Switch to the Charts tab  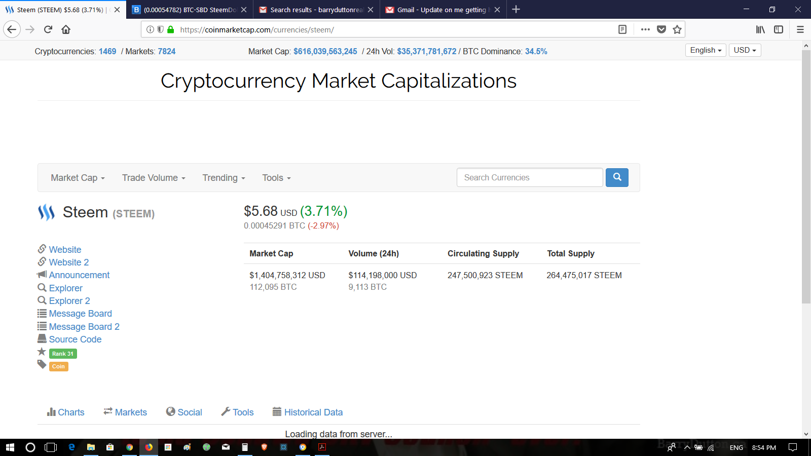tap(65, 412)
